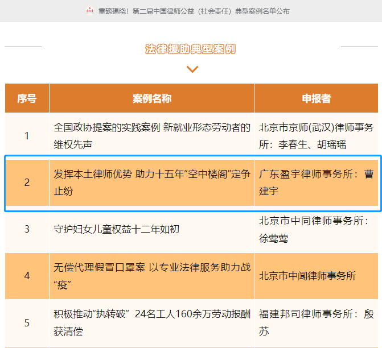
Task: Click the case 积极推动“执转破” in row 5
Action: [152, 322]
